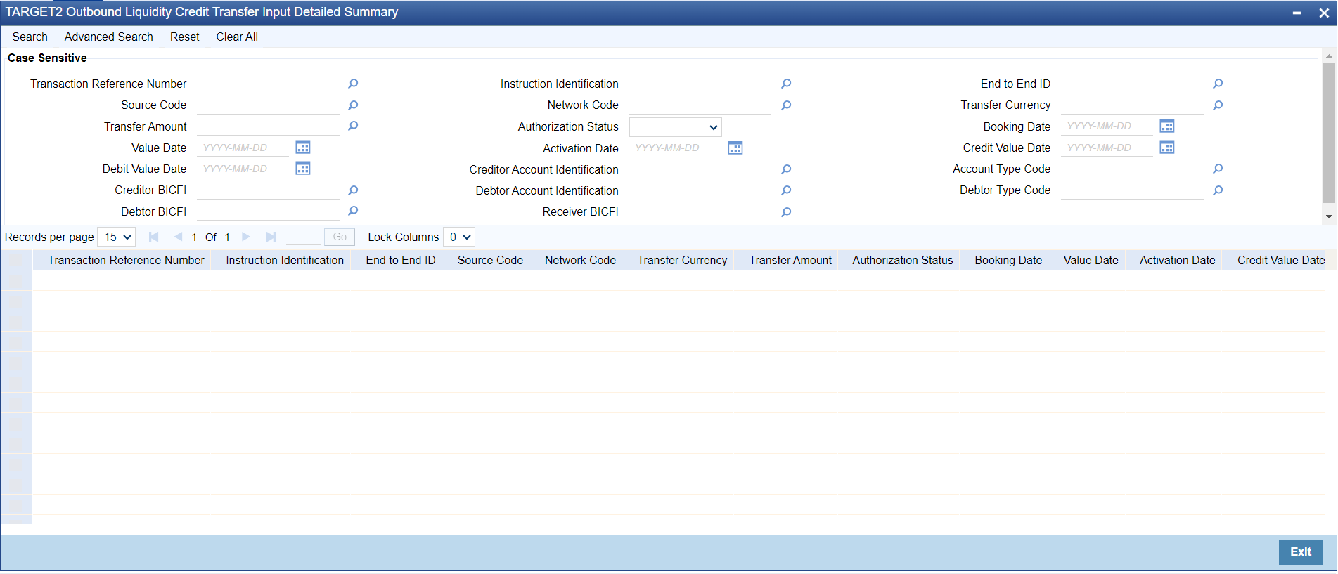Click the Booking Date column header

pos(1008,260)
